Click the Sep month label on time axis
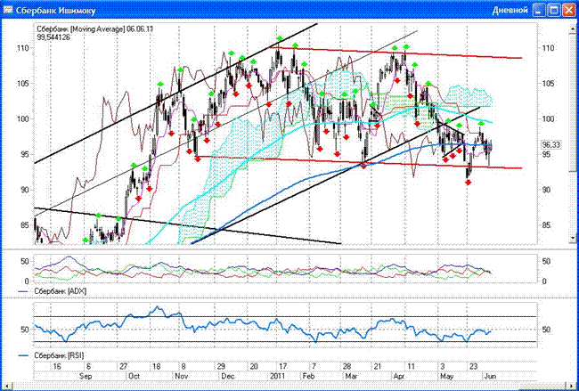Image resolution: width=579 pixels, height=391 pixels. click(86, 376)
